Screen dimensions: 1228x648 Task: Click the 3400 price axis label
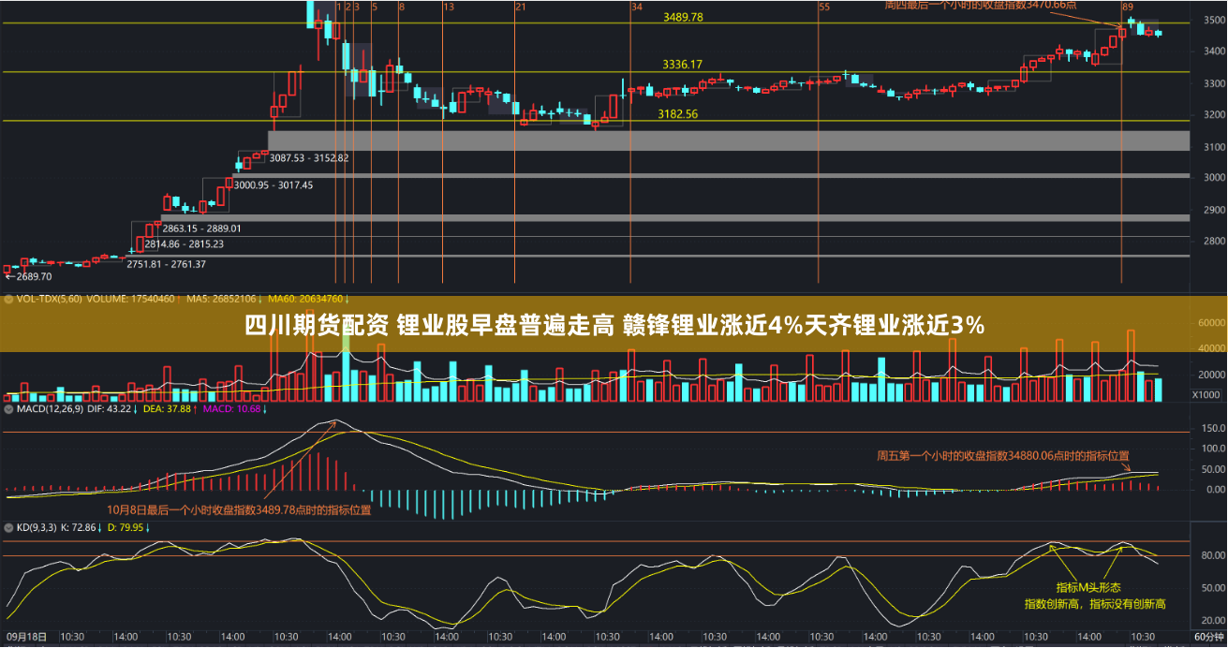pyautogui.click(x=1215, y=52)
